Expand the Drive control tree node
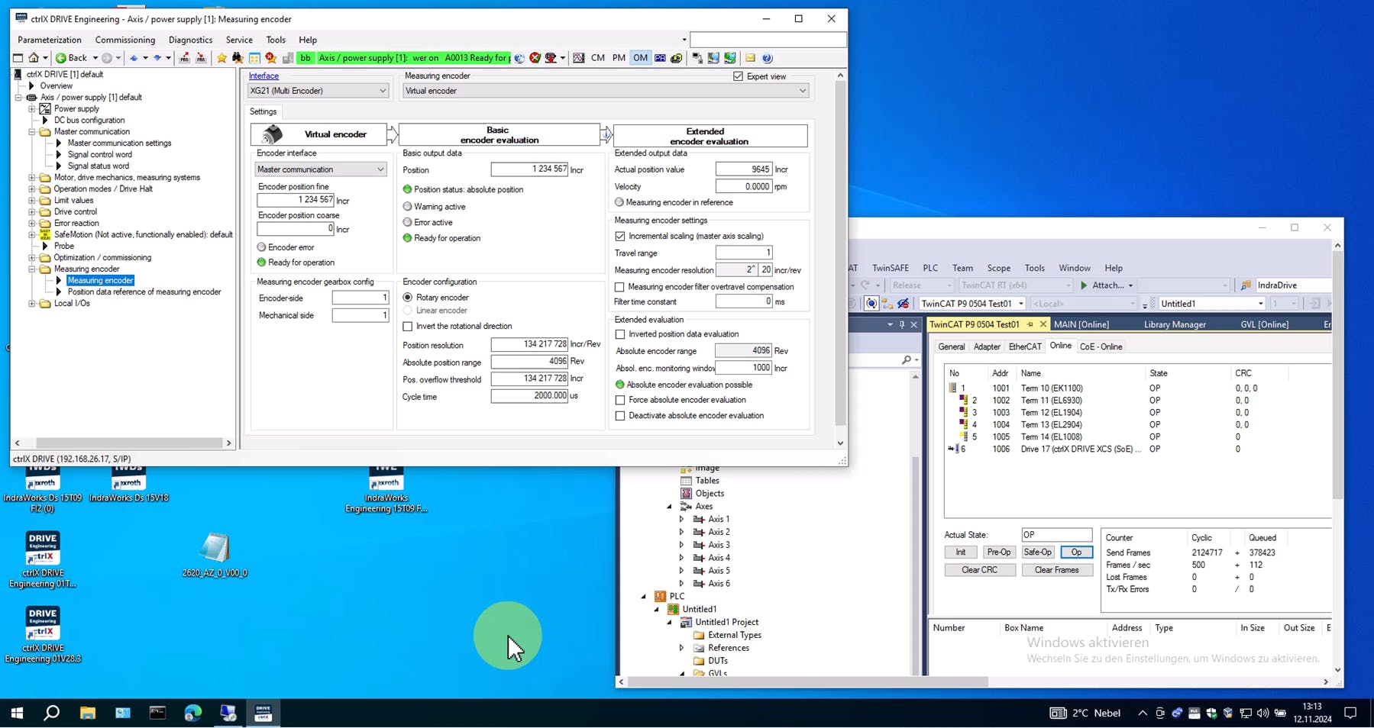The image size is (1374, 728). tap(32, 212)
